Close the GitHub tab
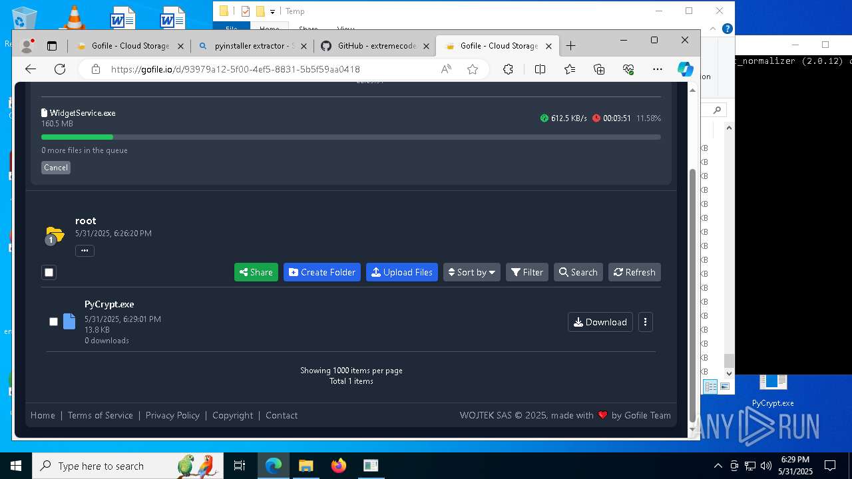The height and width of the screenshot is (479, 852). pos(427,46)
